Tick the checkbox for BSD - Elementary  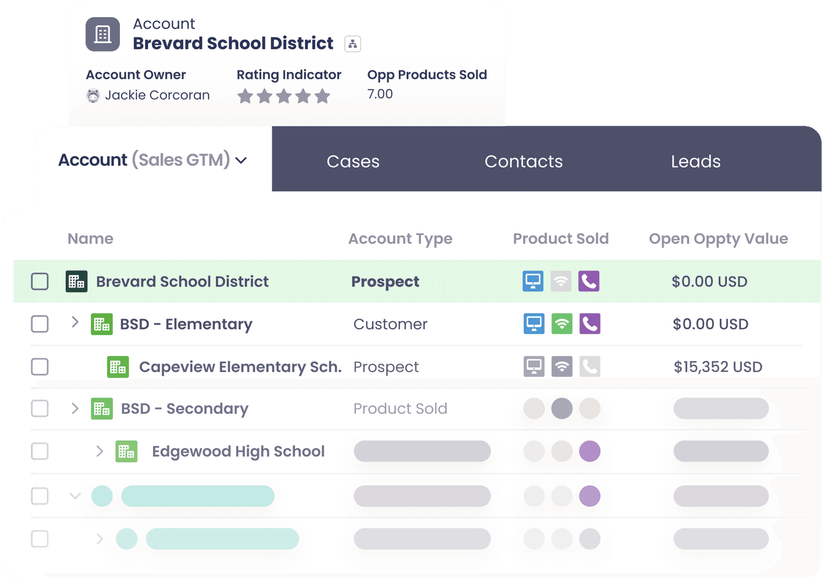tap(40, 324)
